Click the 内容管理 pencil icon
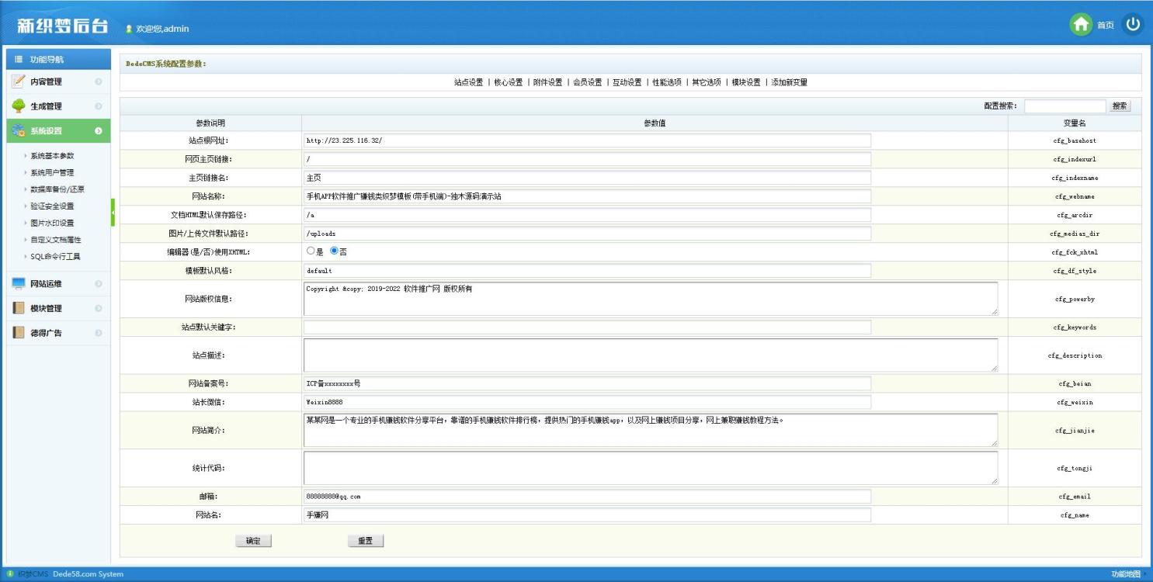Viewport: 1153px width, 582px height. pyautogui.click(x=19, y=81)
